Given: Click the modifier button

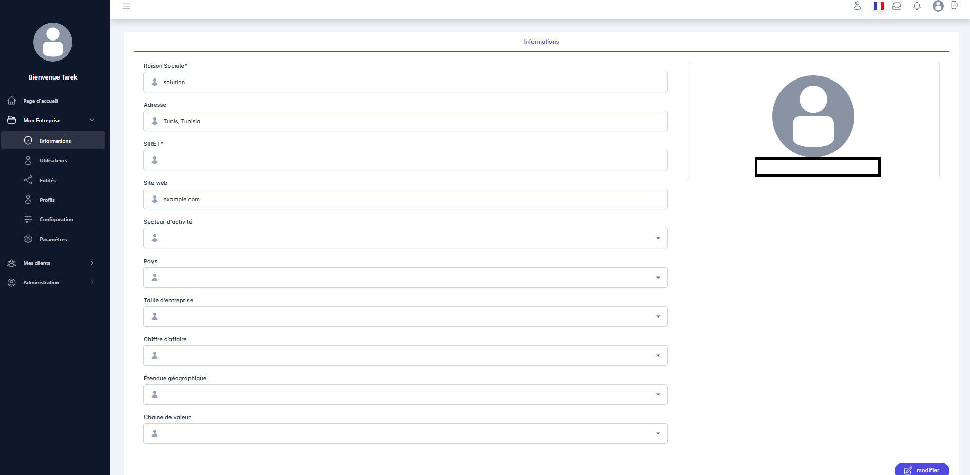Looking at the screenshot, I should 922,470.
